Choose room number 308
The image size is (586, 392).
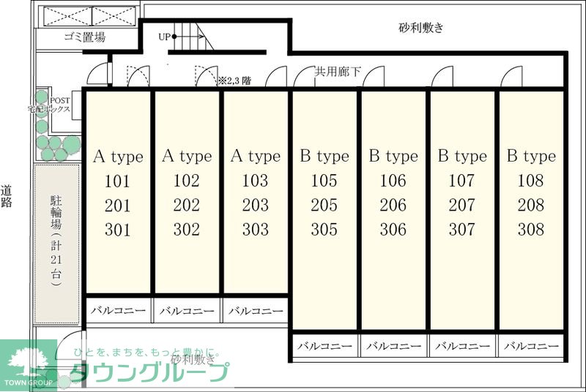[x=530, y=230]
